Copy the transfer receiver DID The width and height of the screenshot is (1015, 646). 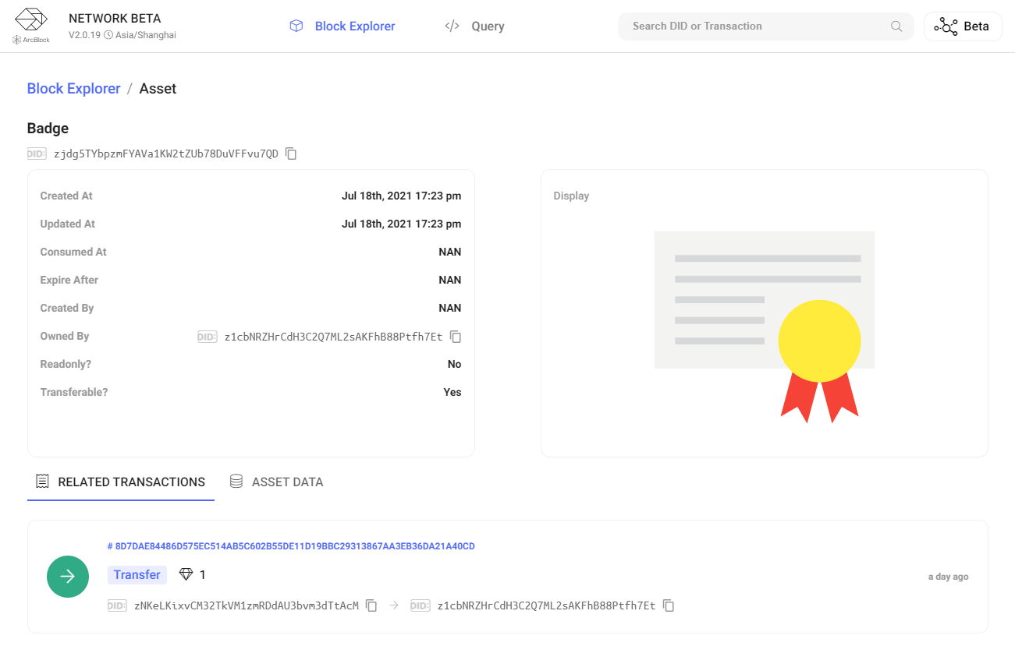[669, 605]
